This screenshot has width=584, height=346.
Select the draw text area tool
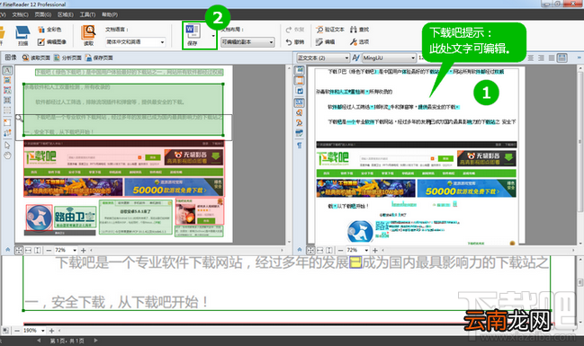tap(7, 70)
